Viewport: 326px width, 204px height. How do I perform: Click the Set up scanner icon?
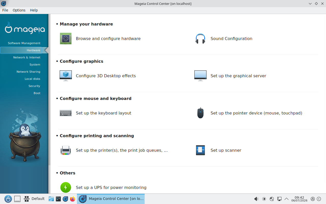(200, 150)
